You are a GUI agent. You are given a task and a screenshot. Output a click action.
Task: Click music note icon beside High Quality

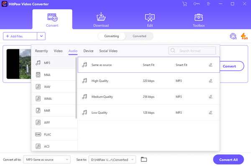pyautogui.click(x=85, y=81)
